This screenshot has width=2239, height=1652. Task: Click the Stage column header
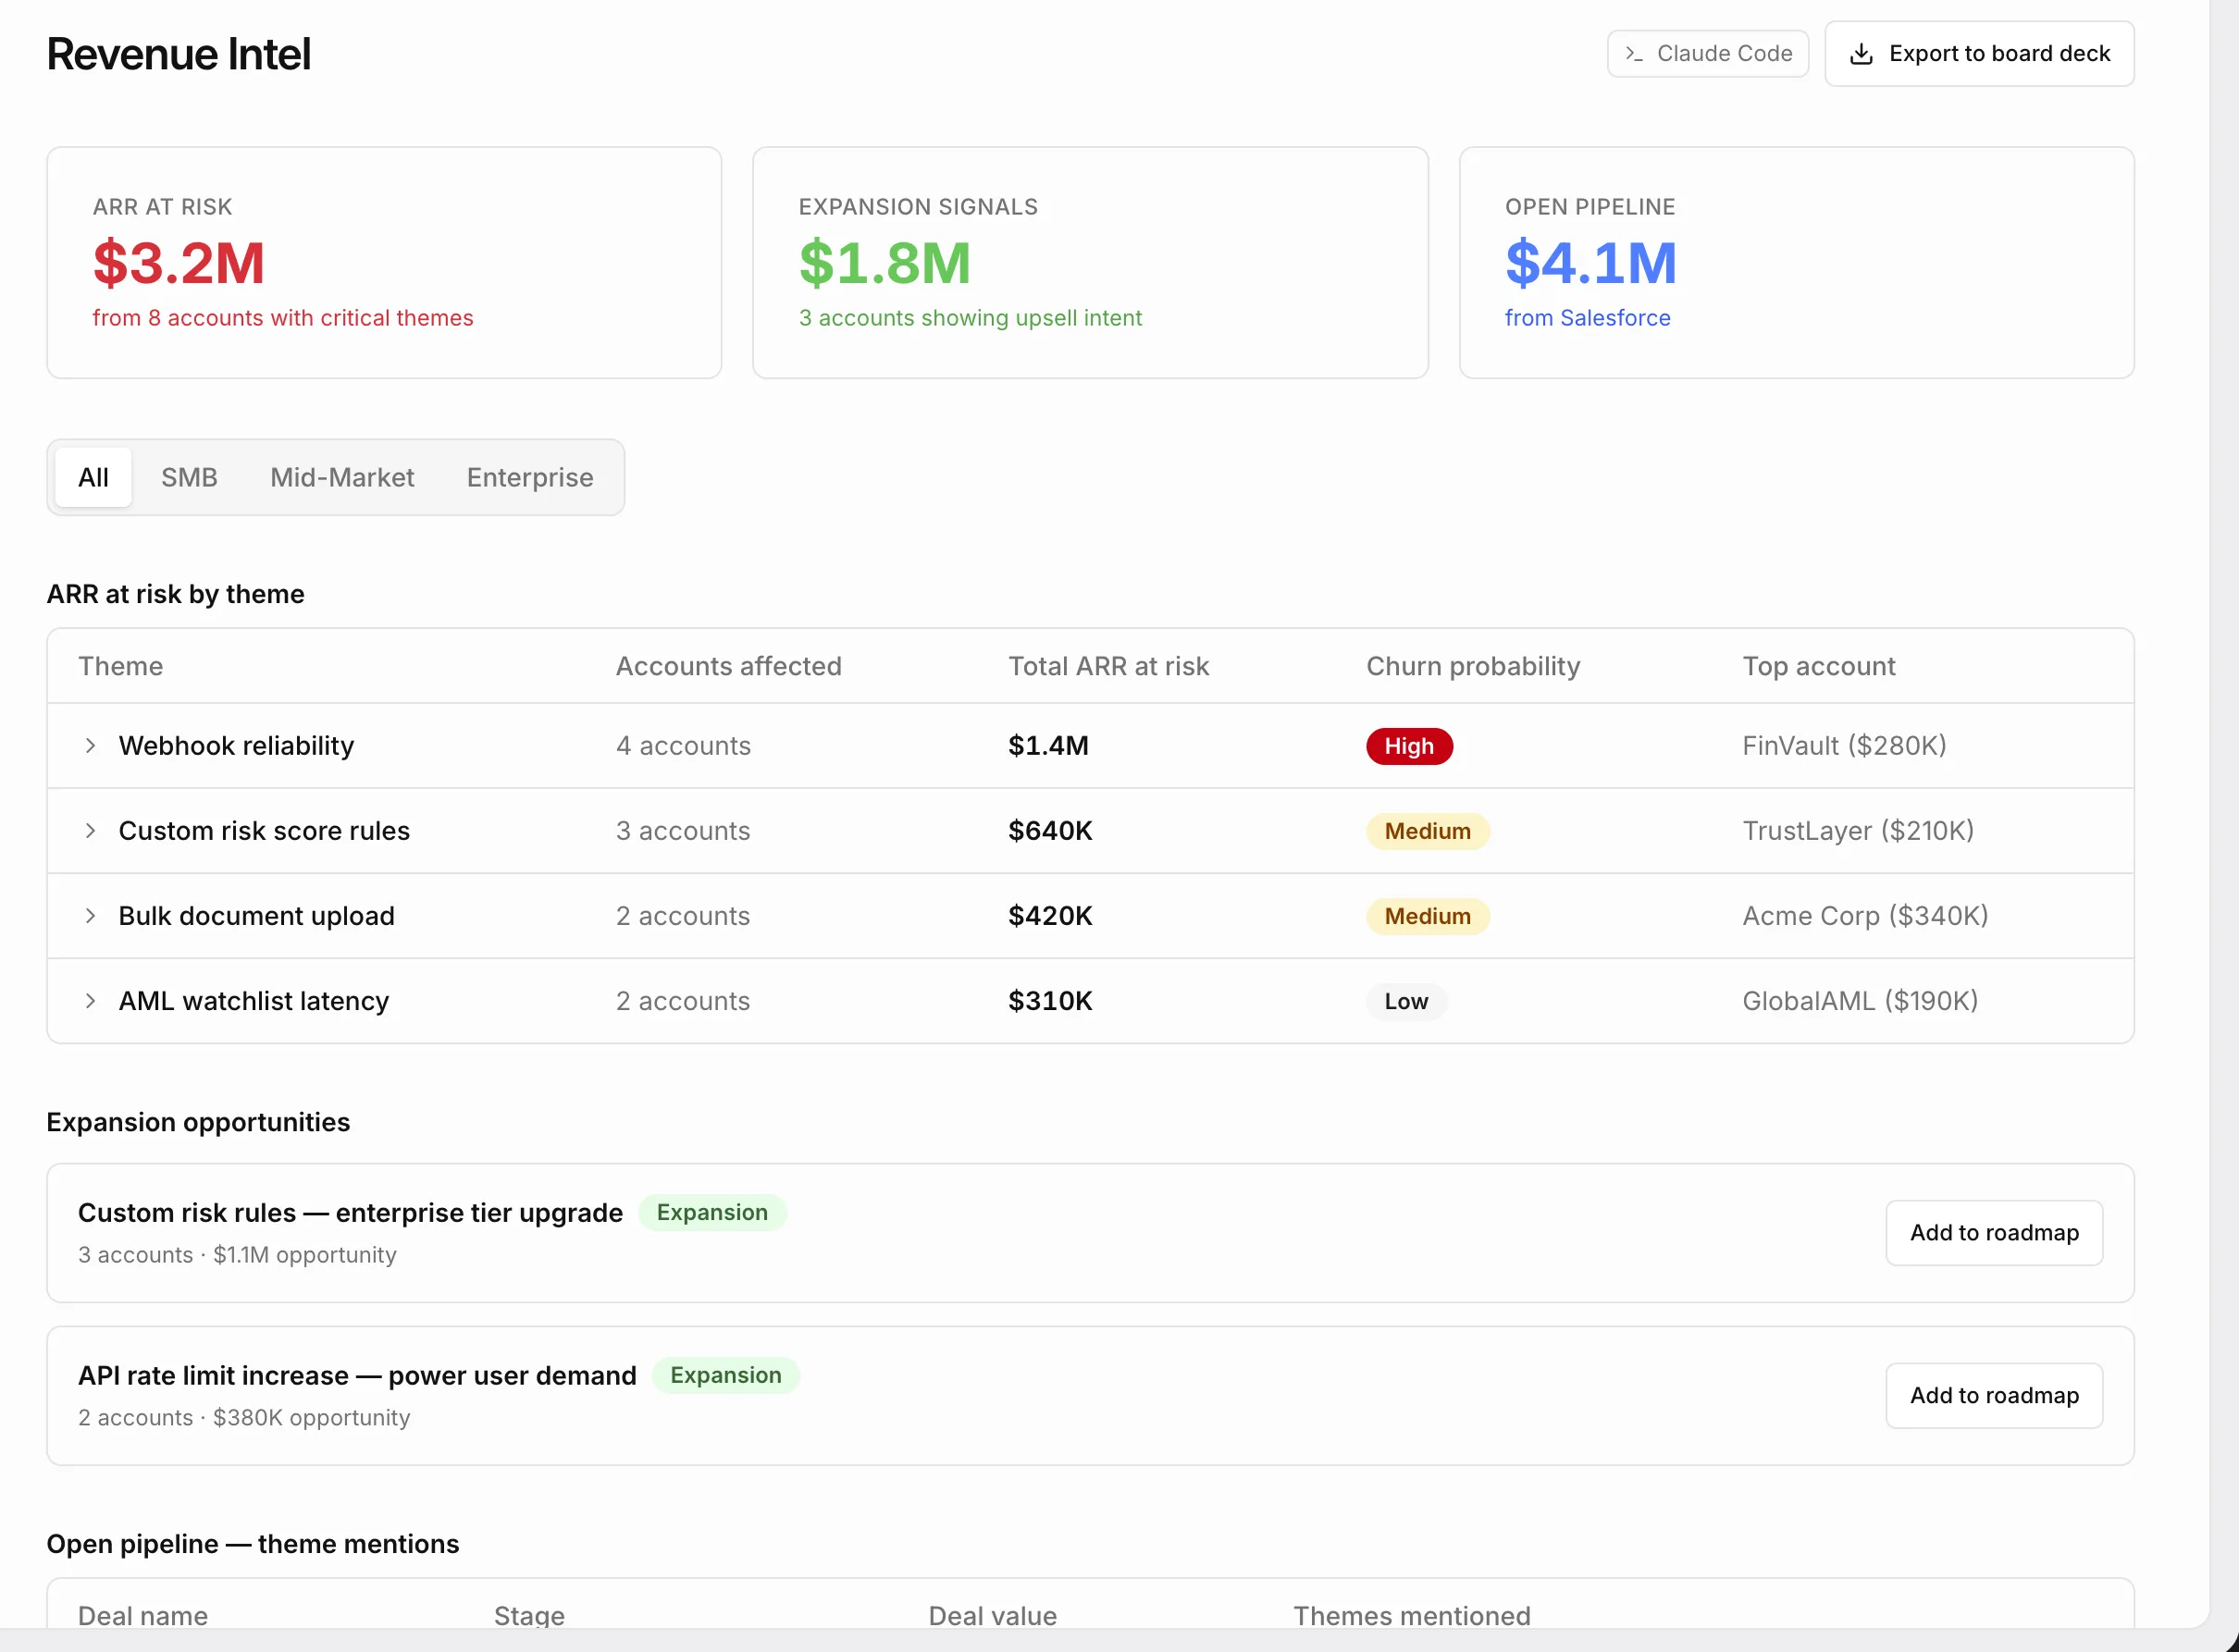[530, 1616]
